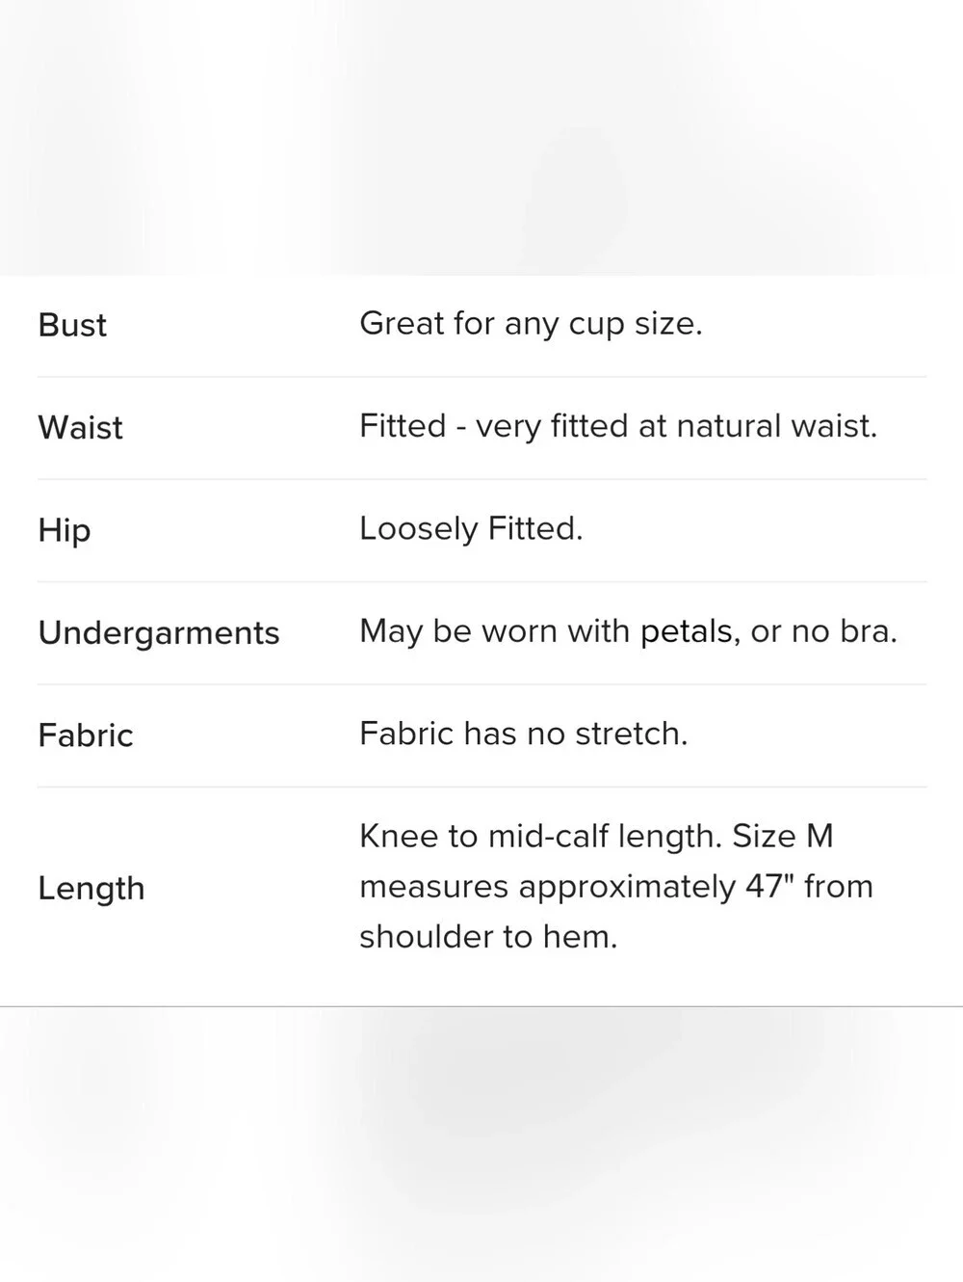Tap the blurred image area below table
This screenshot has height=1282, width=963.
pyautogui.click(x=481, y=1144)
